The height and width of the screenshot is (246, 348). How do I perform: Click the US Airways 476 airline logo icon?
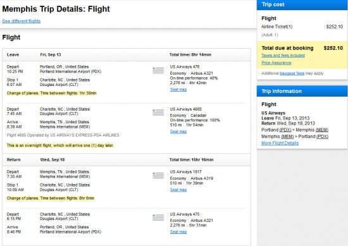coord(158,70)
